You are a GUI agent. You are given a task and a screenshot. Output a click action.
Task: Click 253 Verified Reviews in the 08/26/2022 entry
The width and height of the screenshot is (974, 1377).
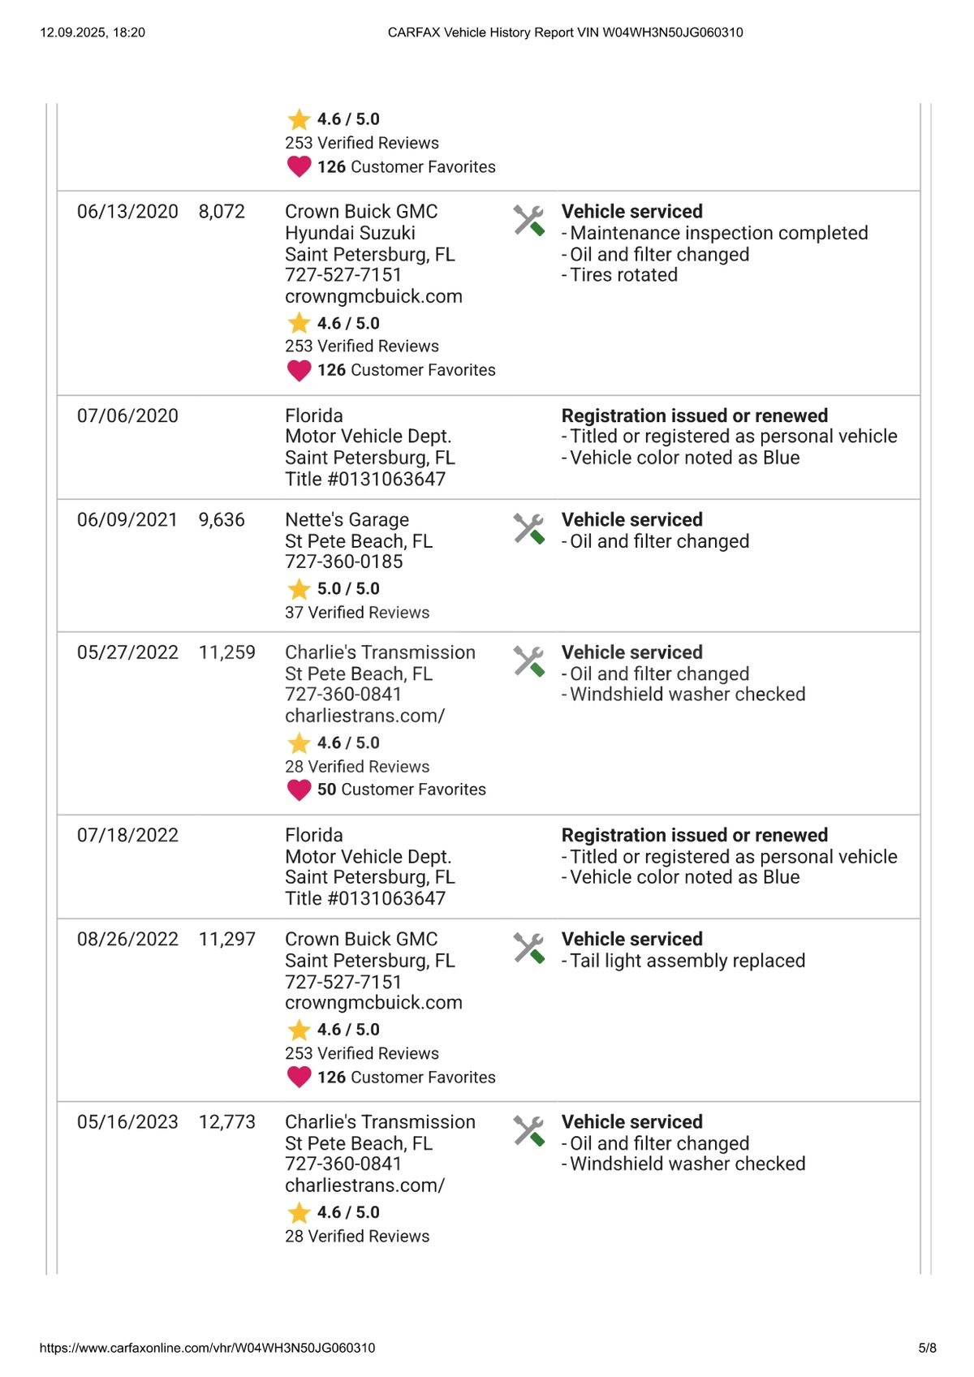click(x=362, y=1053)
